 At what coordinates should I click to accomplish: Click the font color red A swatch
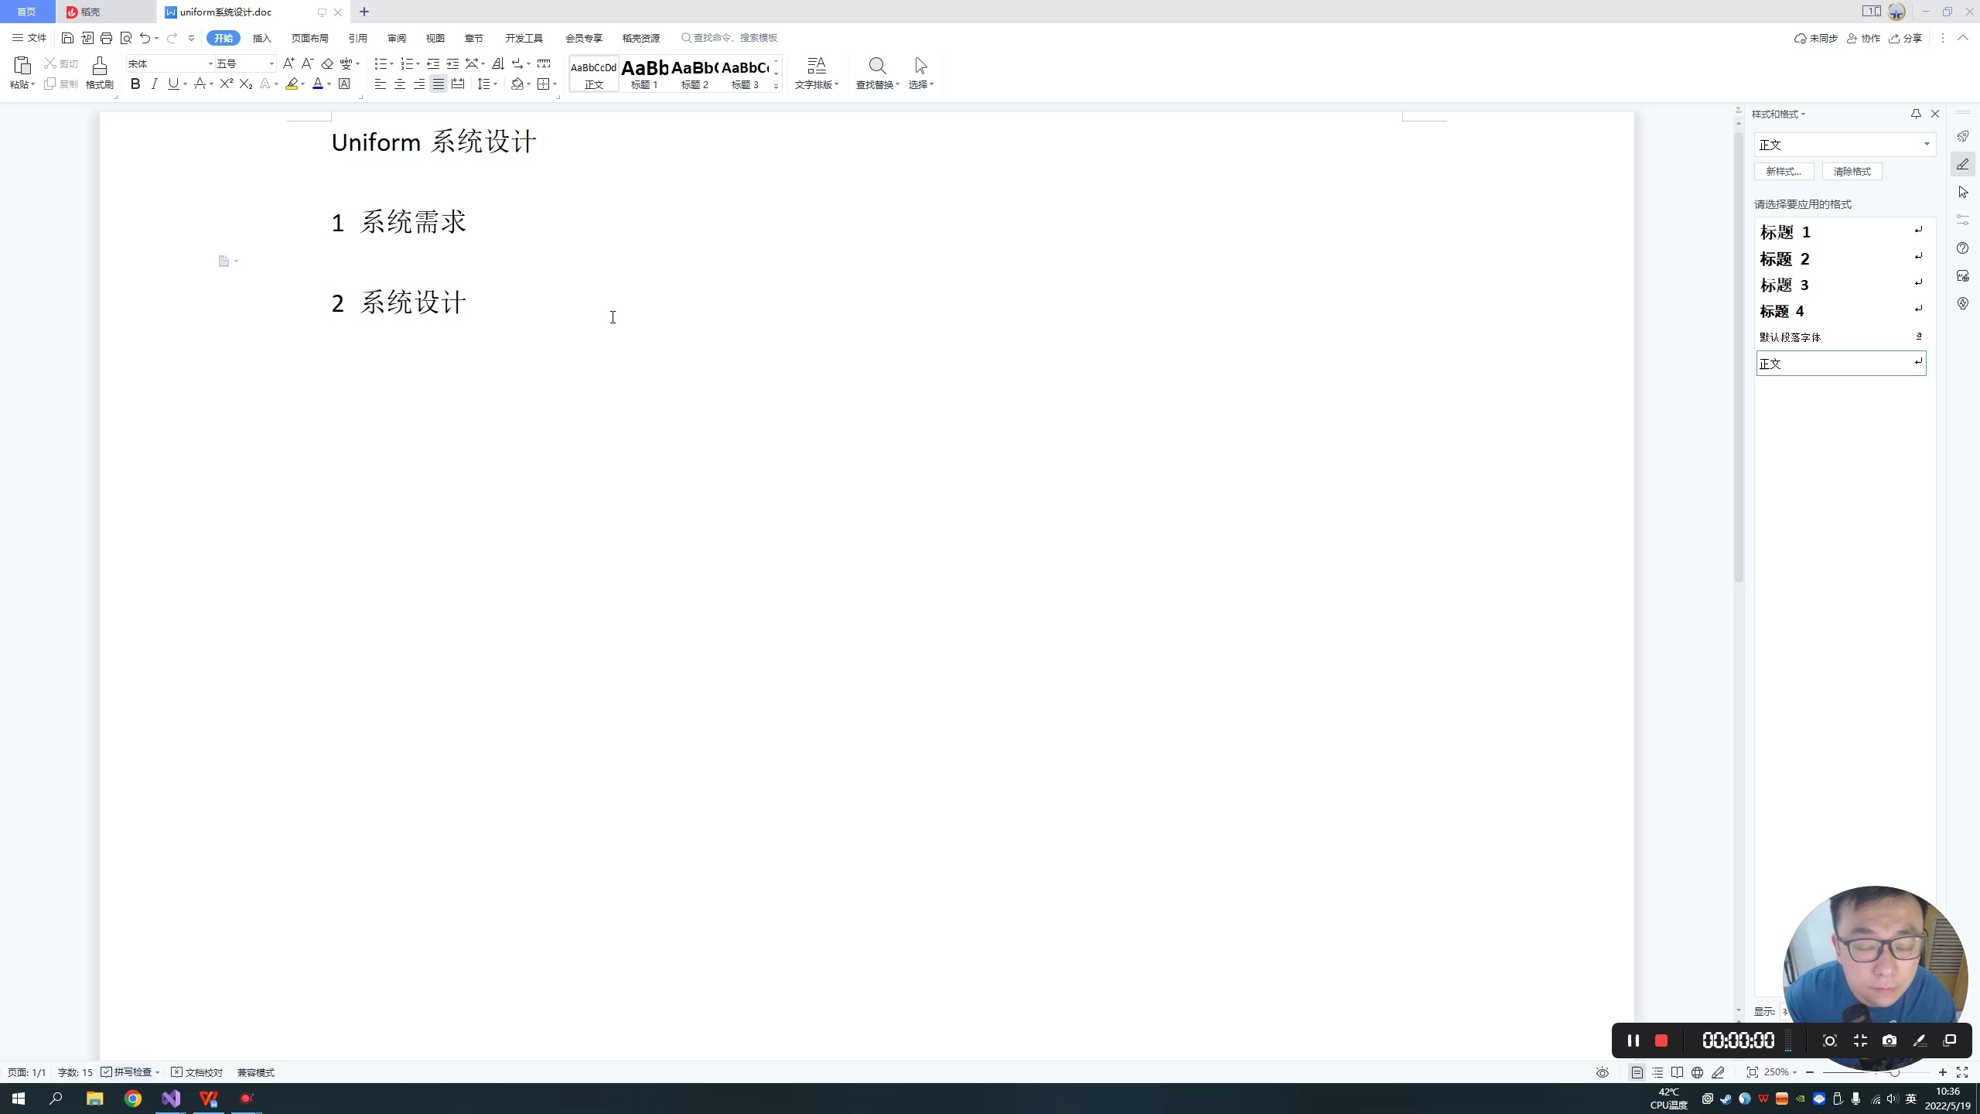tap(317, 84)
